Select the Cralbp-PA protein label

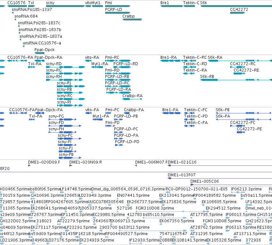click(x=134, y=110)
